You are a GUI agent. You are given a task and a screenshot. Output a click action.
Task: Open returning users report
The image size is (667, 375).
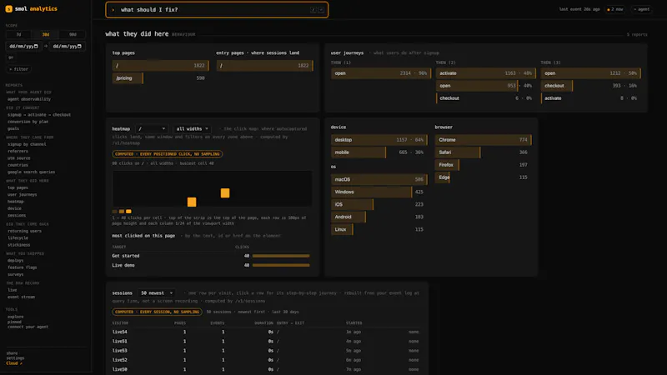click(24, 232)
